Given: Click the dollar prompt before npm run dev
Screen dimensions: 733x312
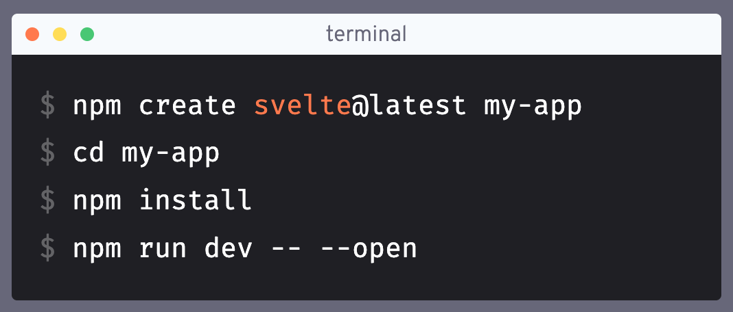Looking at the screenshot, I should (47, 248).
